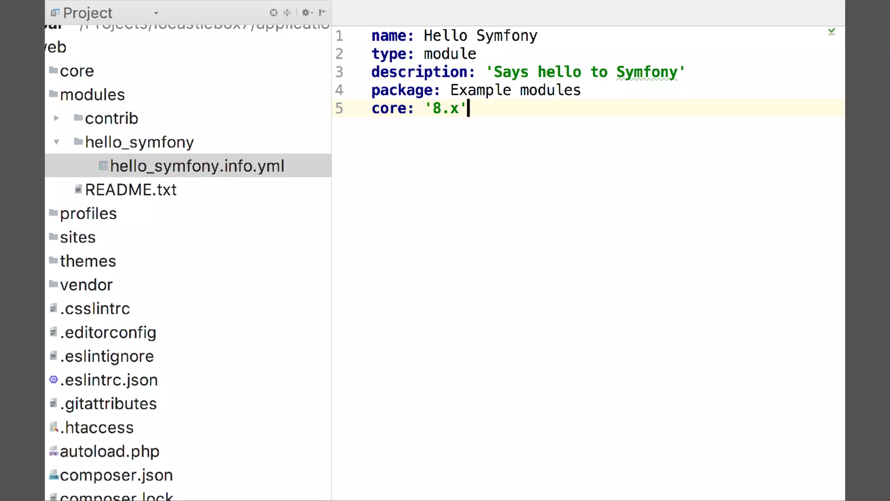This screenshot has height=501, width=890.
Task: Click line number 3 in gutter
Action: 339,72
